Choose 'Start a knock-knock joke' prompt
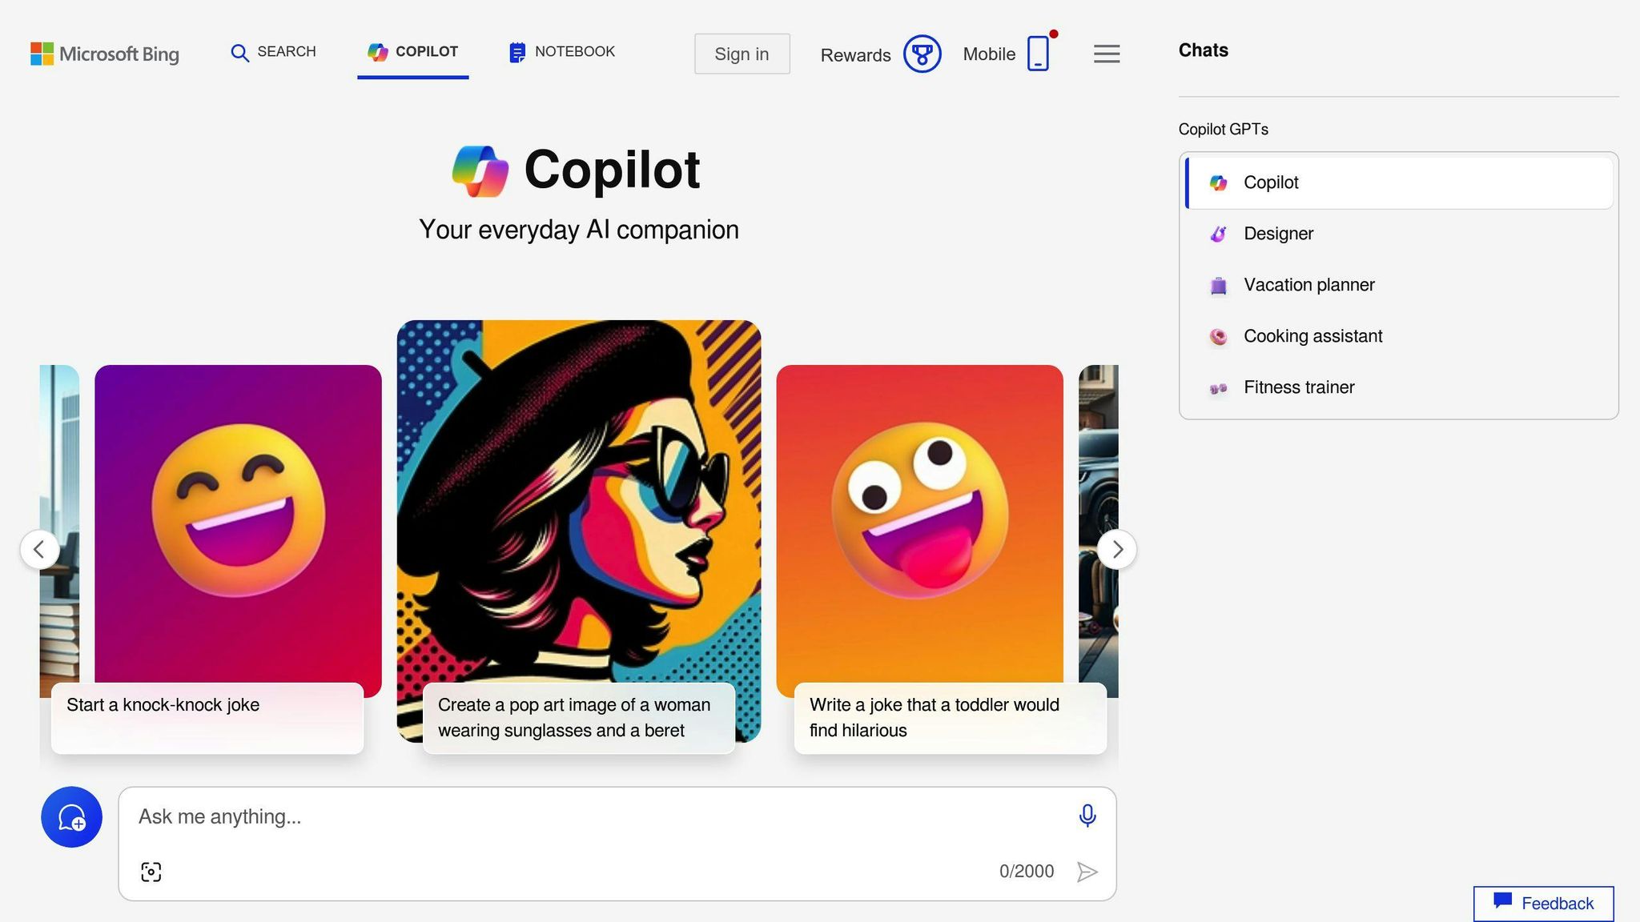Image resolution: width=1640 pixels, height=922 pixels. click(x=207, y=718)
